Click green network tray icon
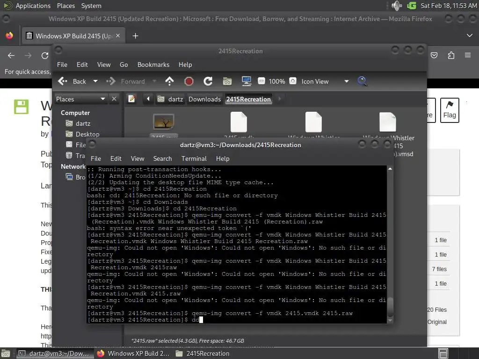This screenshot has height=359, width=479. click(412, 6)
